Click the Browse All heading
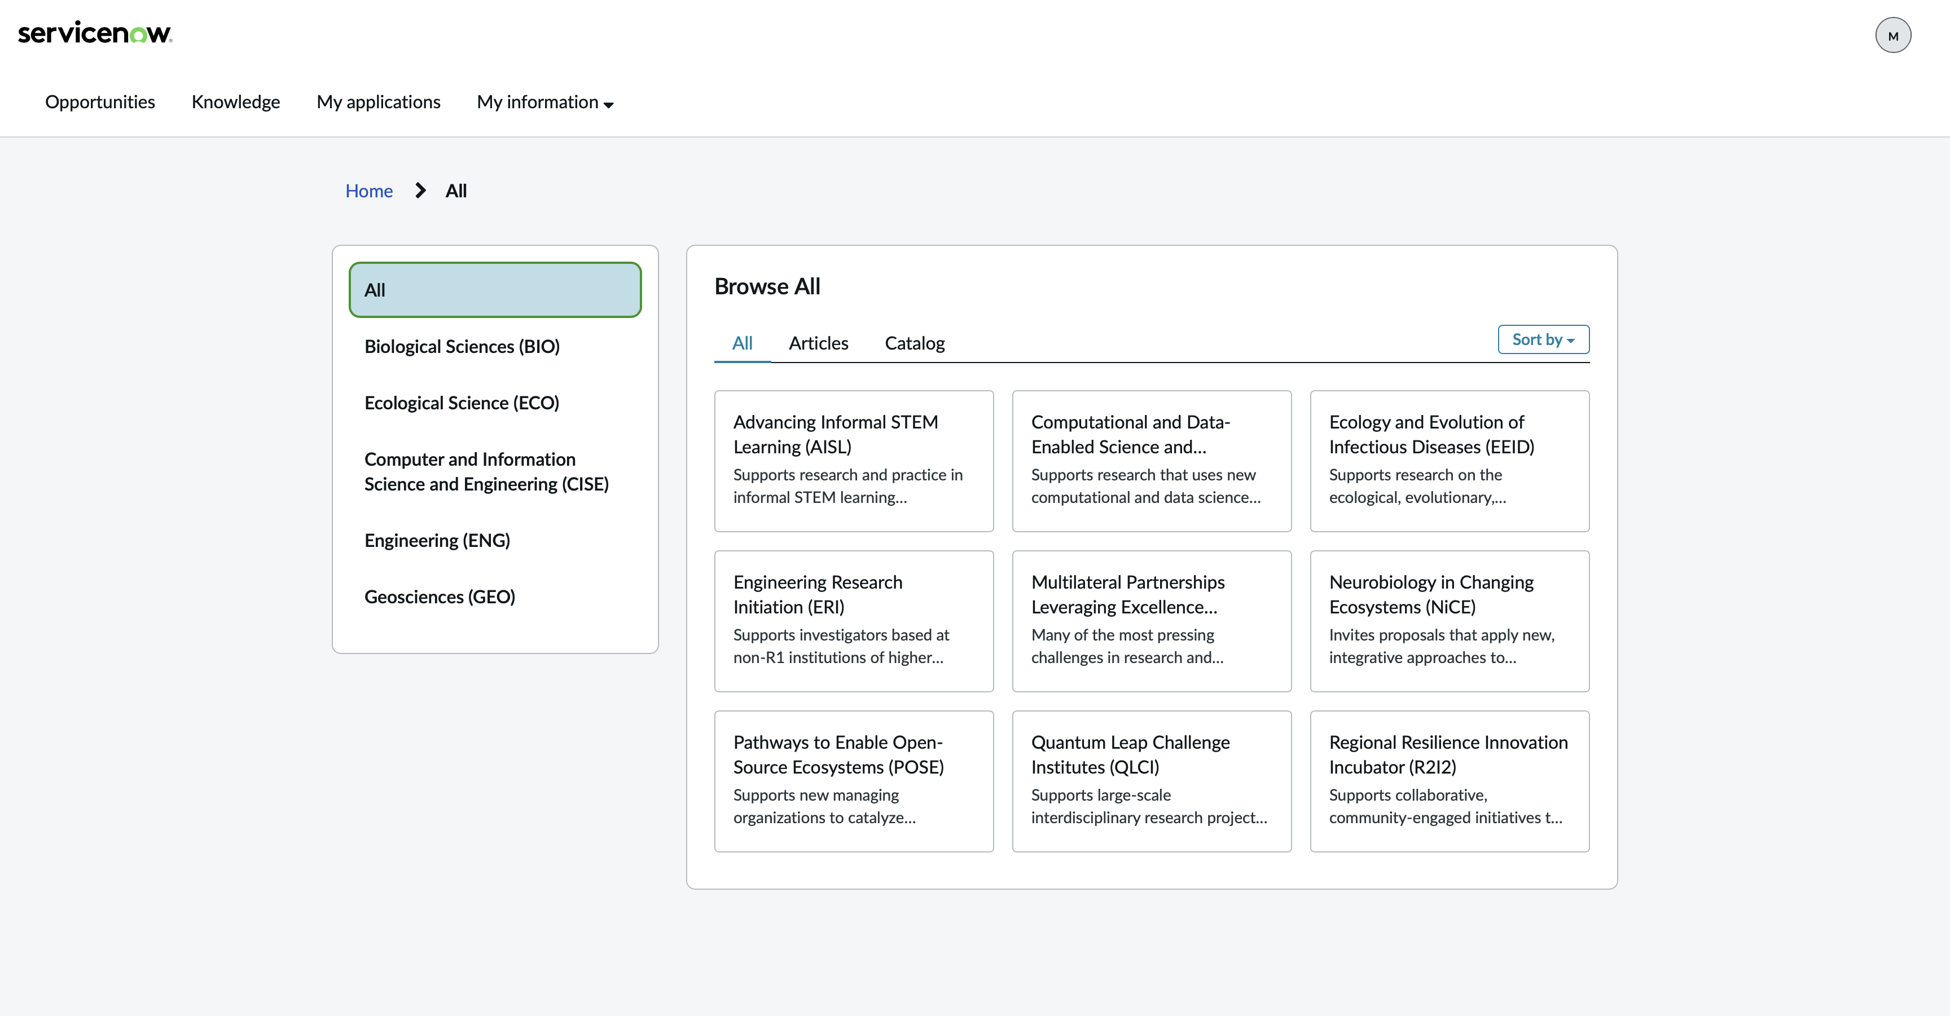Image resolution: width=1950 pixels, height=1016 pixels. click(x=767, y=287)
